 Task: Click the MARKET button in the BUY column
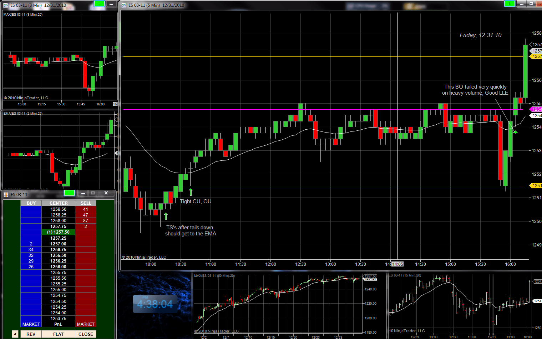coord(31,324)
